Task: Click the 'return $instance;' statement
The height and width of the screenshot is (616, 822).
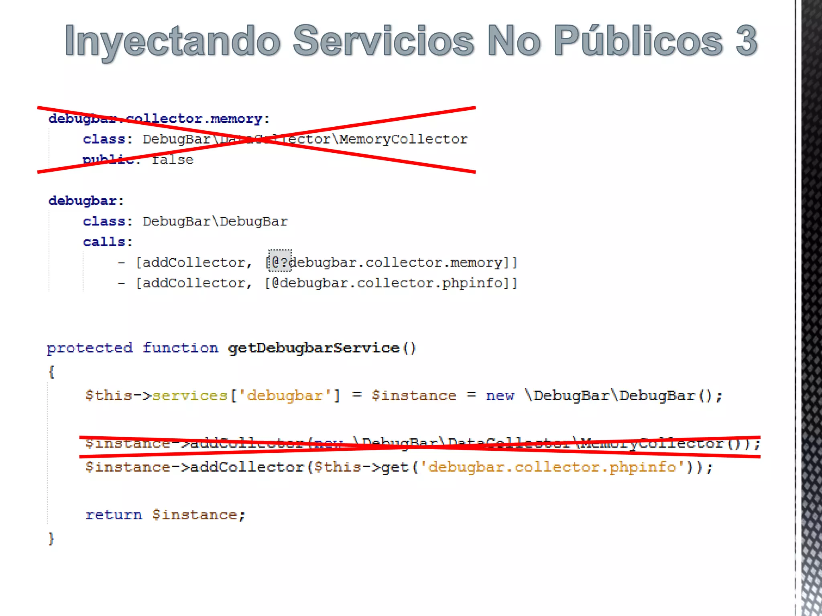Action: [165, 515]
